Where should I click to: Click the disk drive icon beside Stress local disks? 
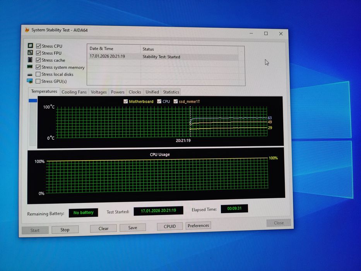pos(30,74)
